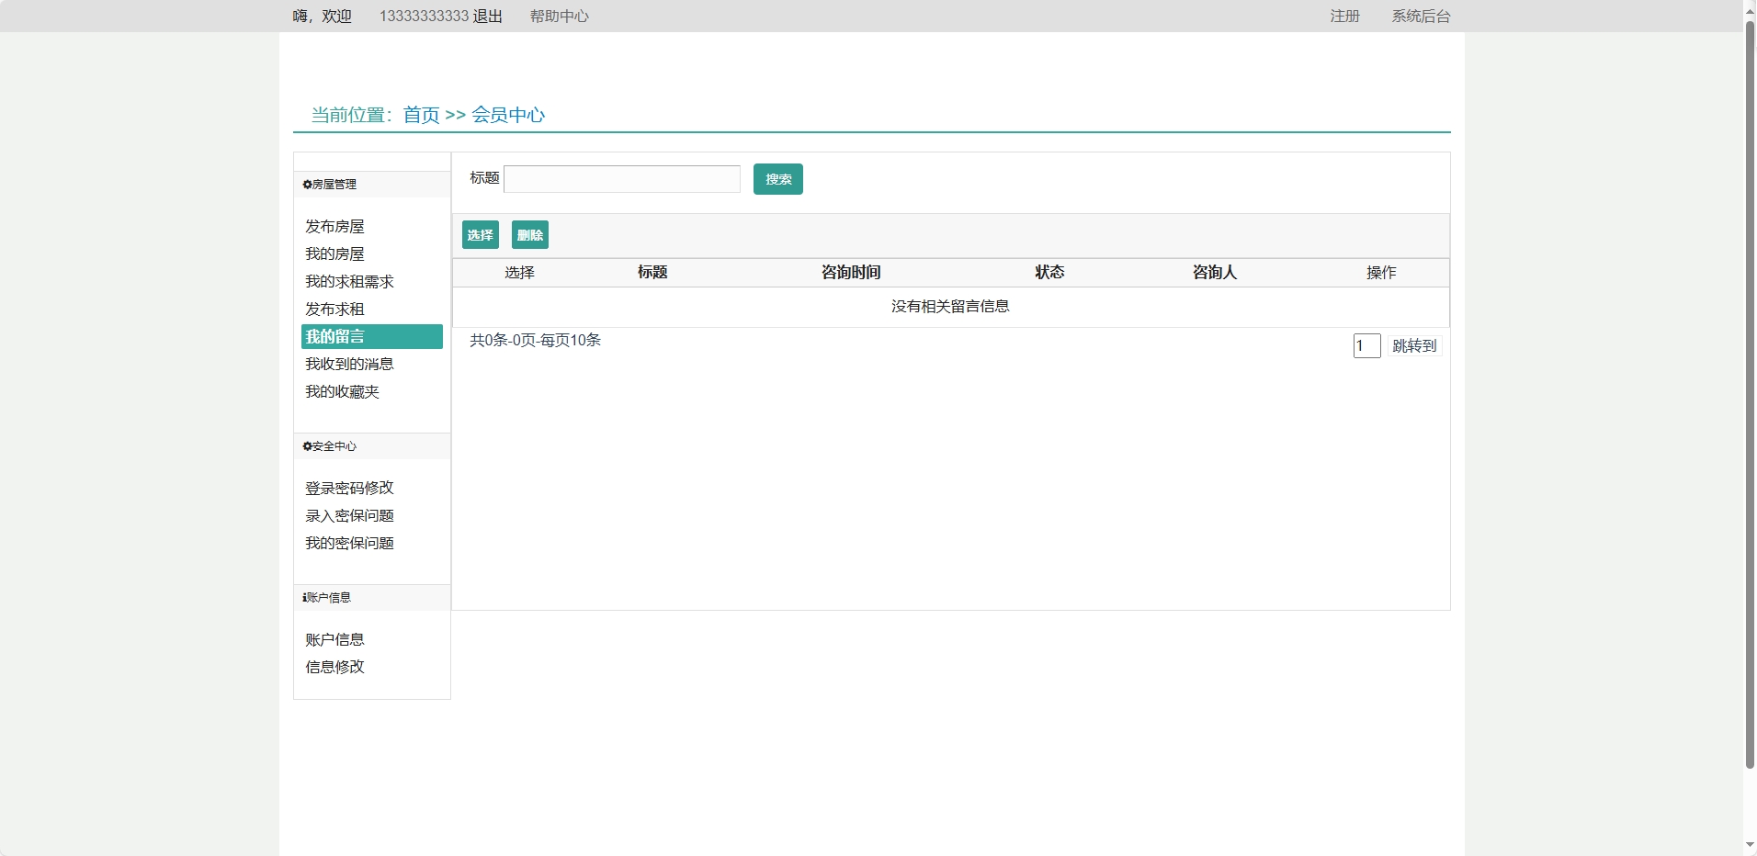Open 我的房屋 sidebar item
Viewport: 1757px width, 856px height.
tap(334, 254)
